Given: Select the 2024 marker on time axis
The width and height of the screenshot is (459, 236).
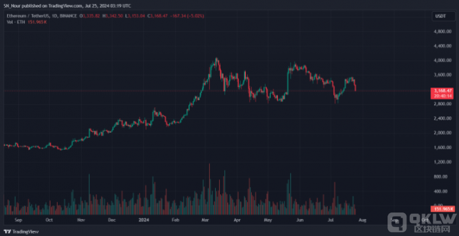Looking at the screenshot, I should coord(144,220).
